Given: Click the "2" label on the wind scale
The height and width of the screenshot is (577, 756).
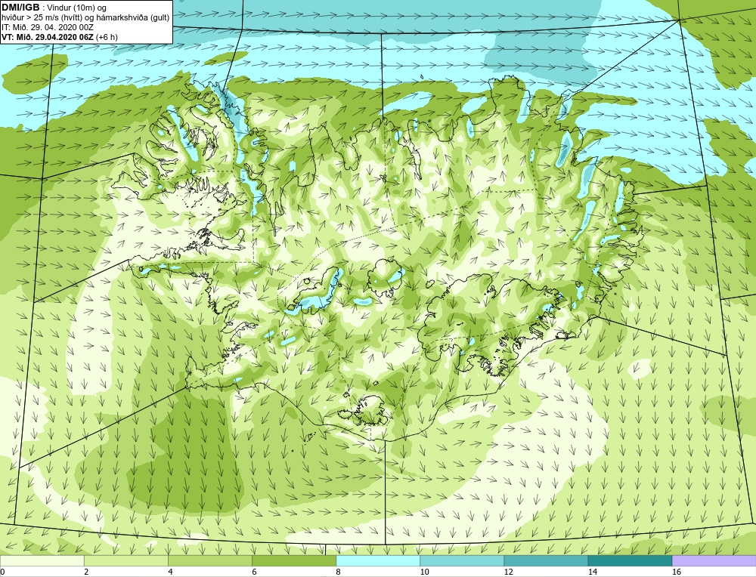Looking at the screenshot, I should pyautogui.click(x=86, y=572).
